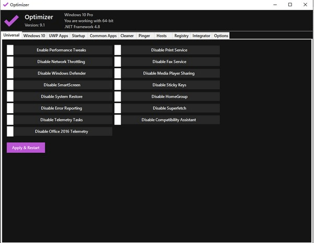Click the Disable SmartScreen label button
This screenshot has height=243, width=315.
click(x=63, y=85)
